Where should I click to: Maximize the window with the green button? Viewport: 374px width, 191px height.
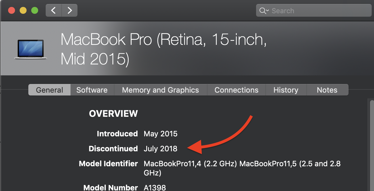click(35, 11)
